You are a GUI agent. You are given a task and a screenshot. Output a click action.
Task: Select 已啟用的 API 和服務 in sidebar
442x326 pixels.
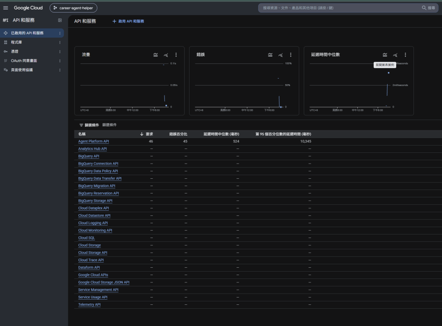pos(32,33)
